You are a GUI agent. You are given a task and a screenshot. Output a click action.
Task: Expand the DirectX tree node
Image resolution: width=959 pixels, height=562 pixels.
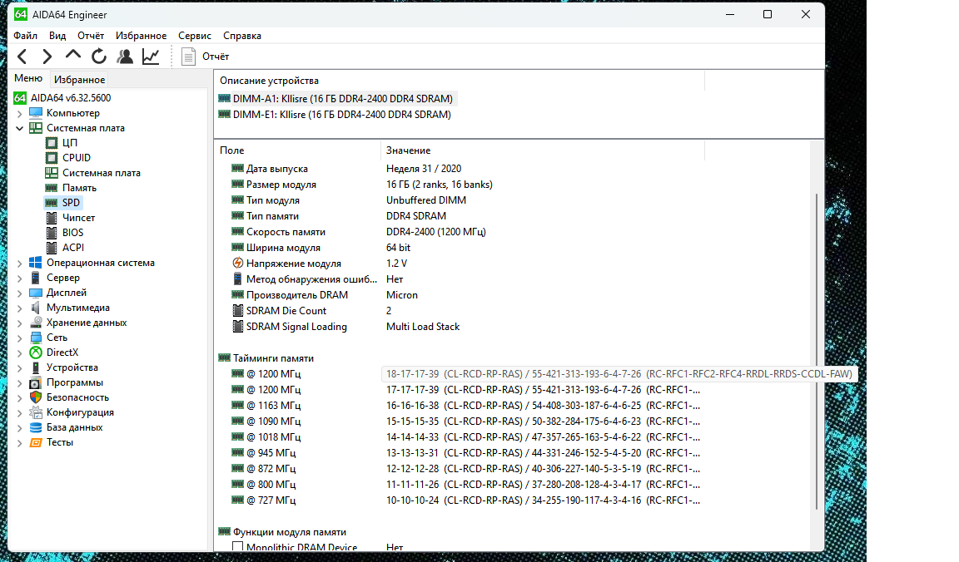20,353
